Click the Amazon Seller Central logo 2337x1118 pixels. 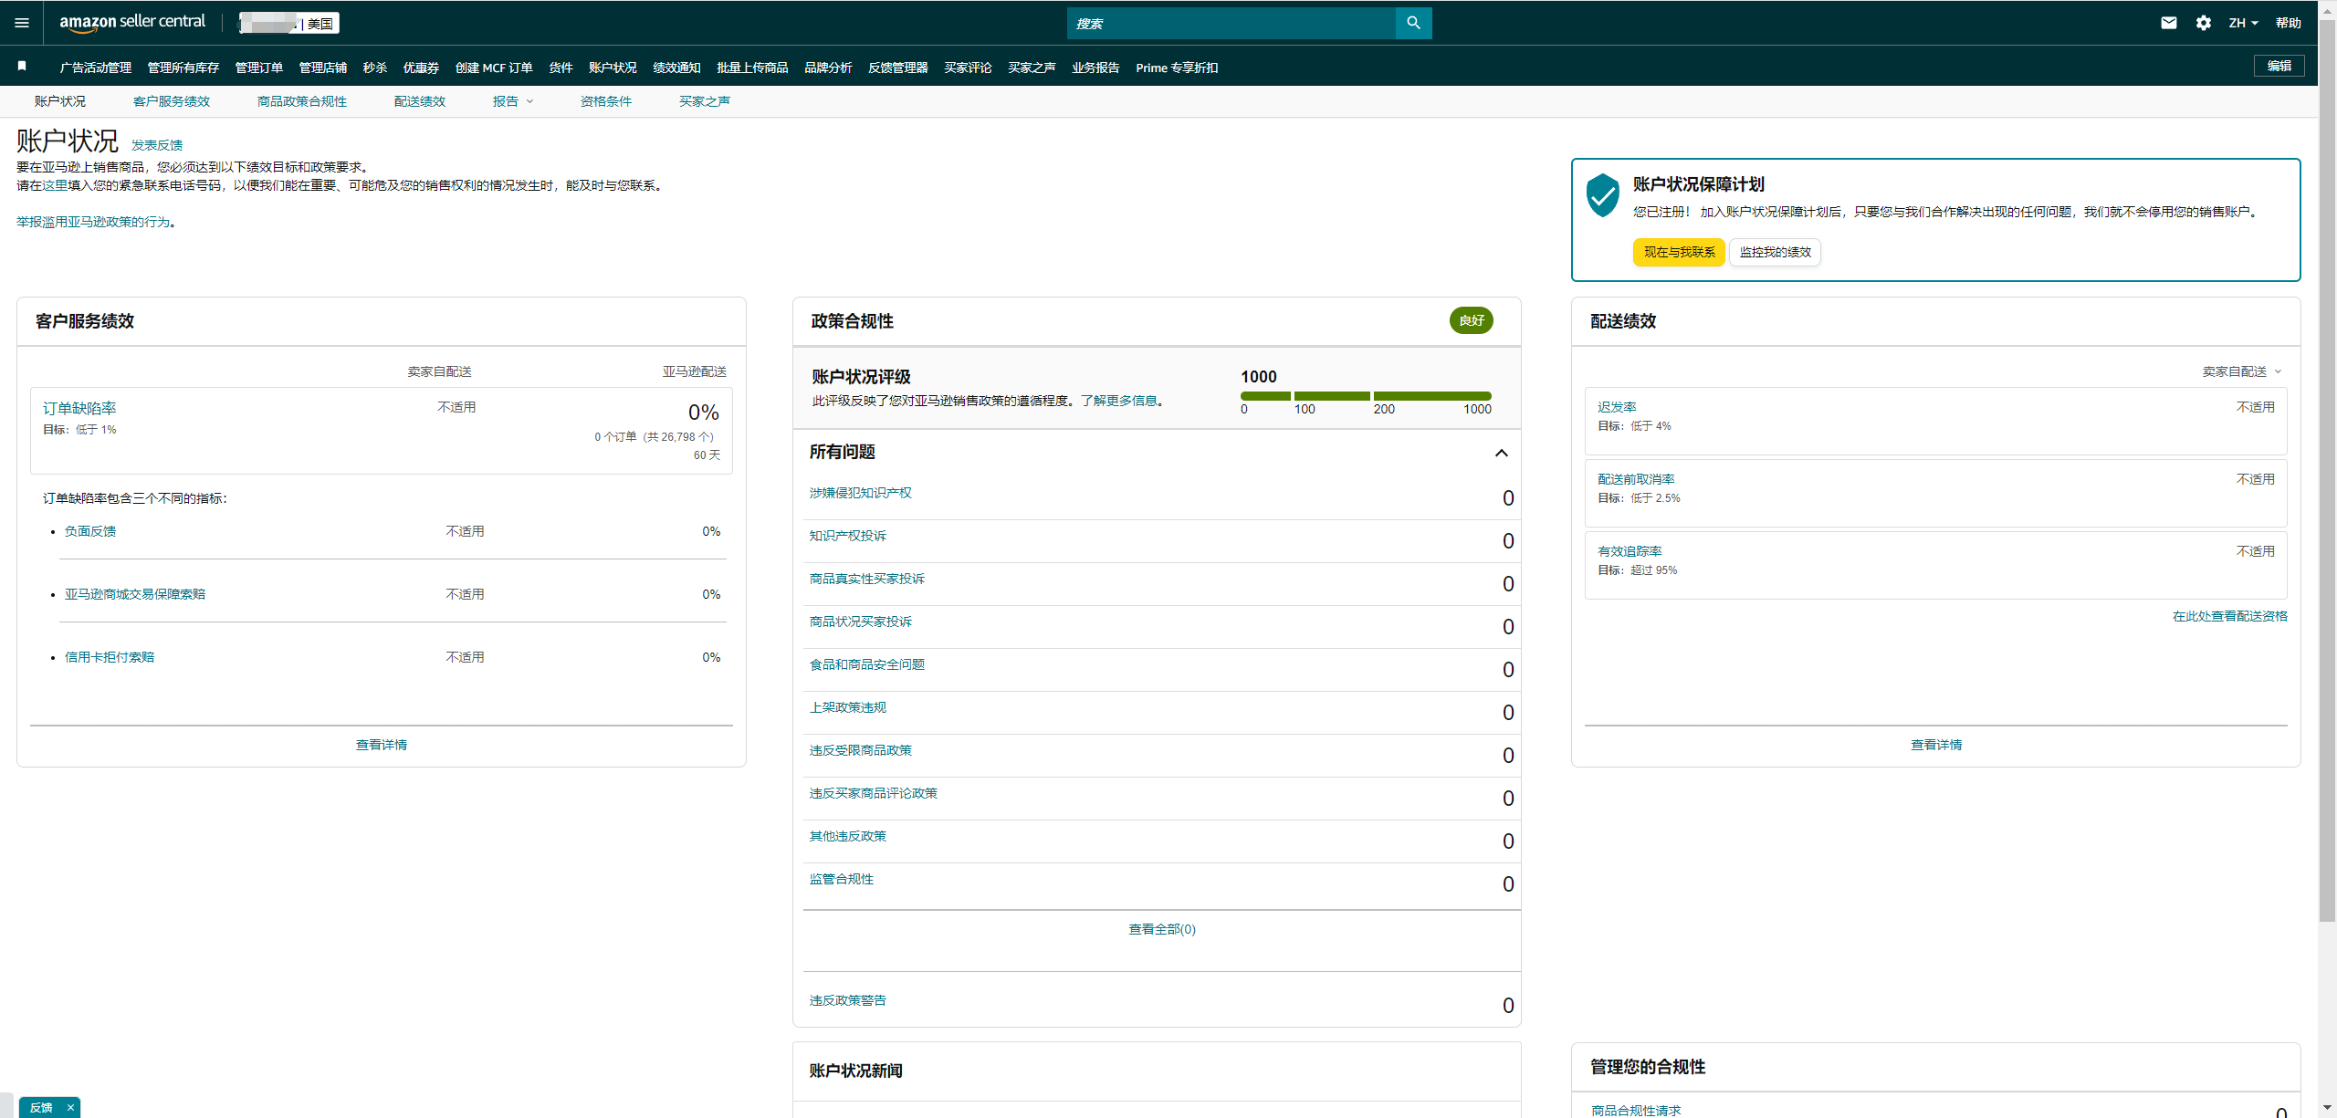pyautogui.click(x=132, y=22)
